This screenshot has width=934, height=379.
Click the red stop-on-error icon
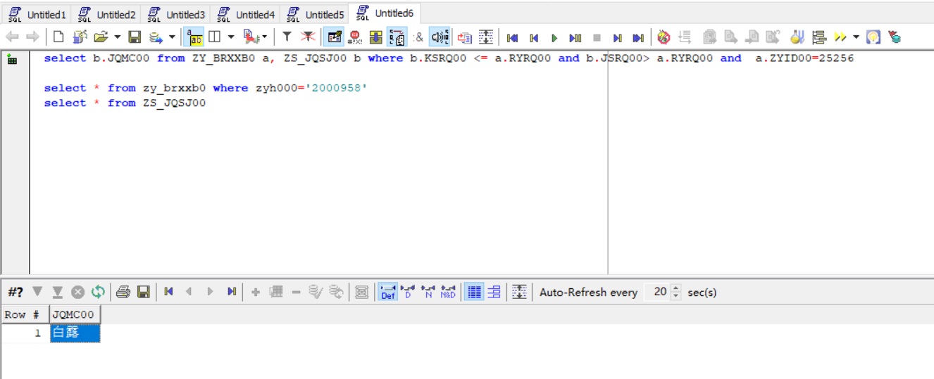click(355, 37)
